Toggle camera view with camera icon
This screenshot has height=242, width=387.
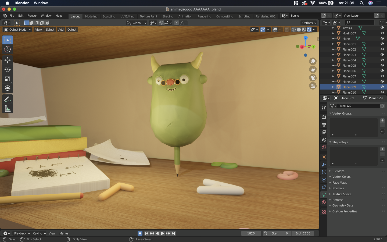tap(313, 78)
